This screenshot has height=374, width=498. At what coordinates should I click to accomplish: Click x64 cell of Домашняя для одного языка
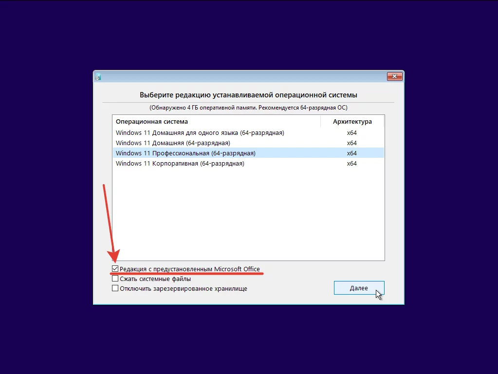pos(352,133)
